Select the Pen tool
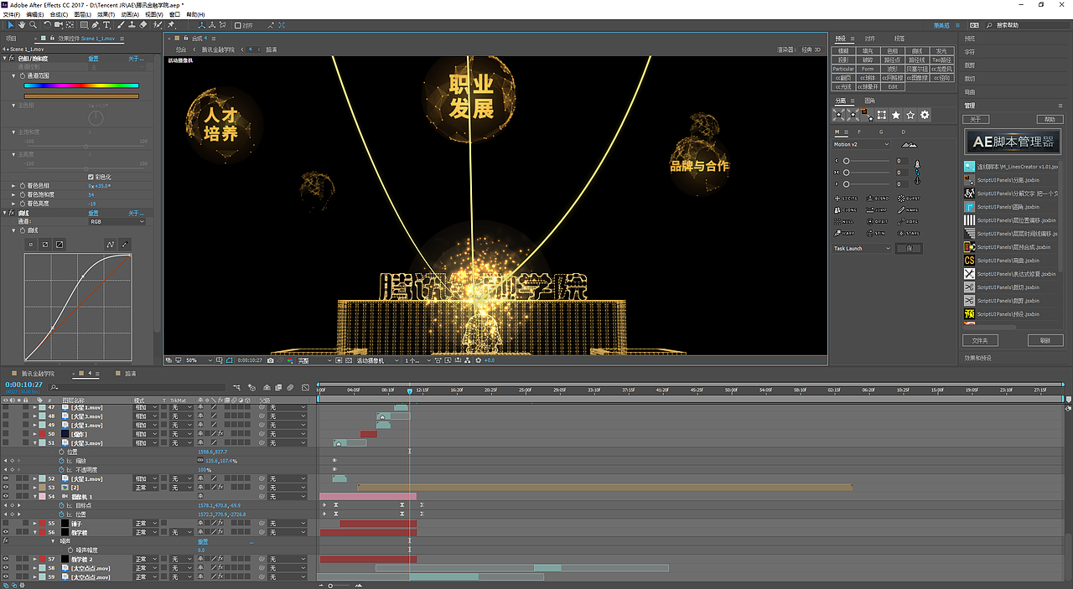This screenshot has height=589, width=1073. (96, 25)
